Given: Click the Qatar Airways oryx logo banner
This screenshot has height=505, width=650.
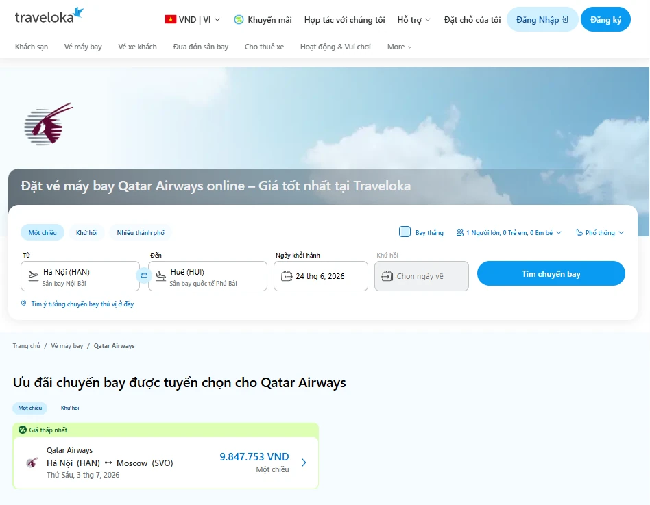Looking at the screenshot, I should (x=49, y=124).
